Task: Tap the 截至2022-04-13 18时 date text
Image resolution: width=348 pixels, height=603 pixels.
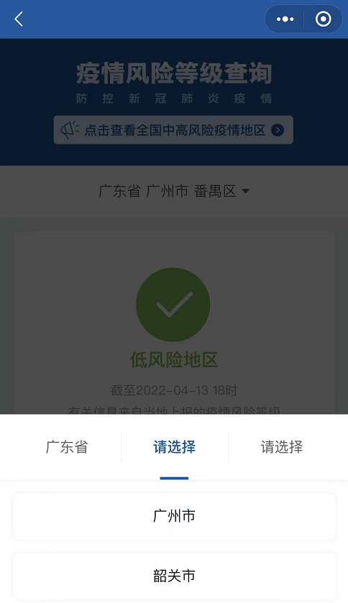Action: point(174,390)
